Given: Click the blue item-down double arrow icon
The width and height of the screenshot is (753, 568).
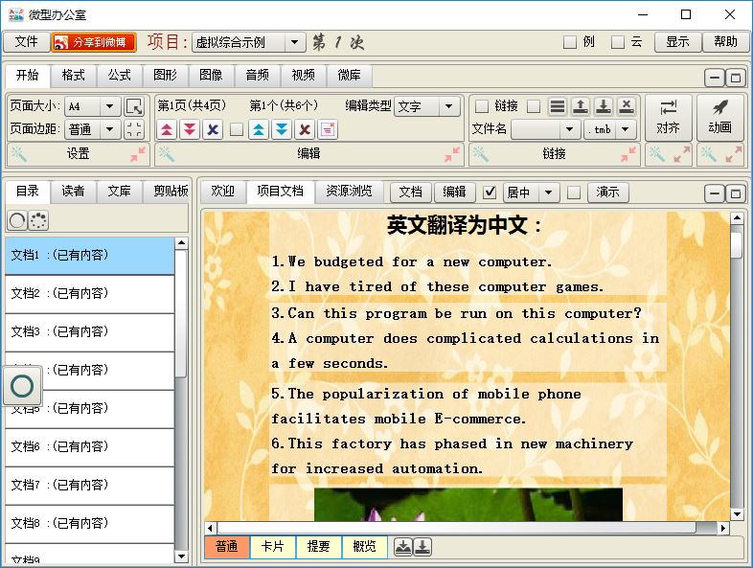Looking at the screenshot, I should click(282, 129).
